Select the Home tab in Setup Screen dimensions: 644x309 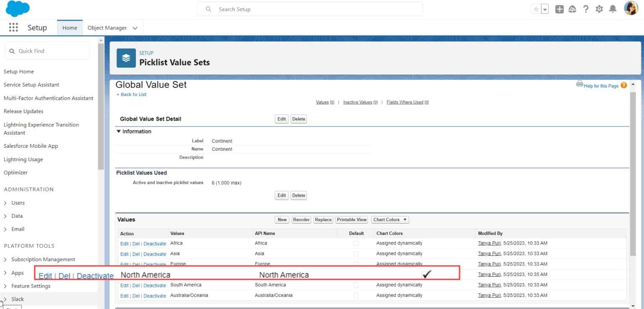pos(69,28)
